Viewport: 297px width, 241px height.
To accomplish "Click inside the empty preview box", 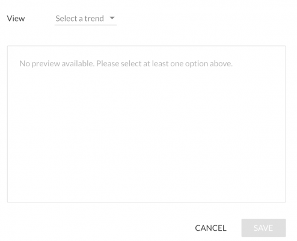I will click(147, 124).
